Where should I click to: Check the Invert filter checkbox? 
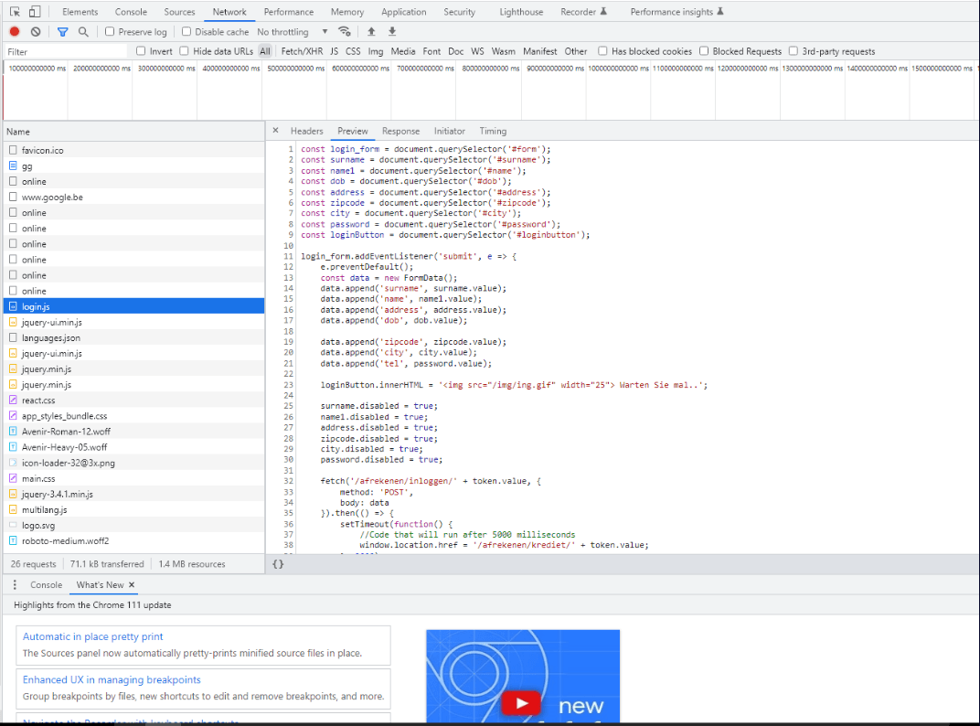click(141, 50)
